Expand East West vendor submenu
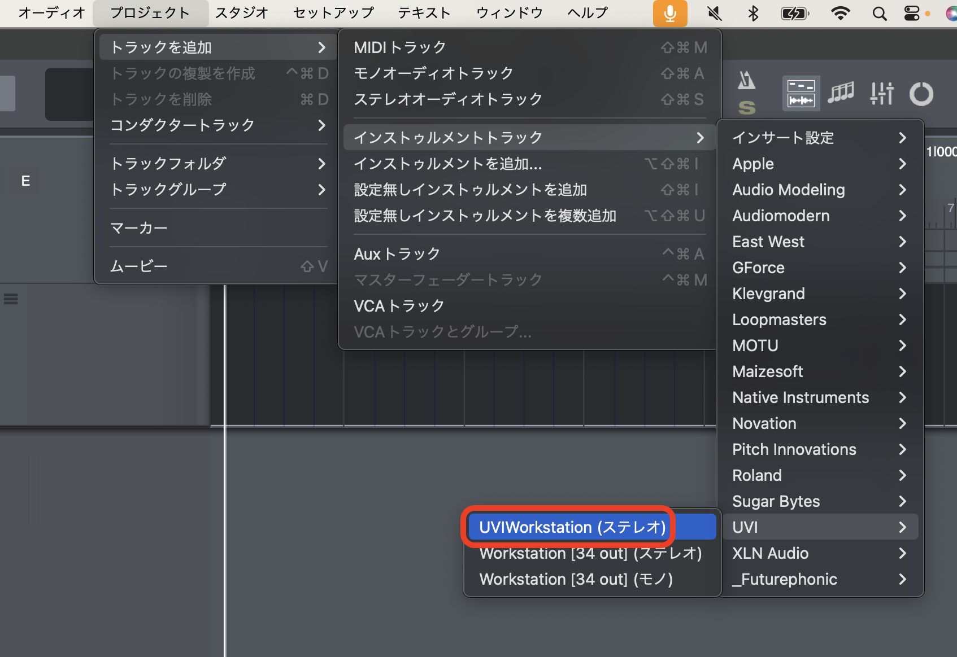The width and height of the screenshot is (957, 657). pos(820,242)
